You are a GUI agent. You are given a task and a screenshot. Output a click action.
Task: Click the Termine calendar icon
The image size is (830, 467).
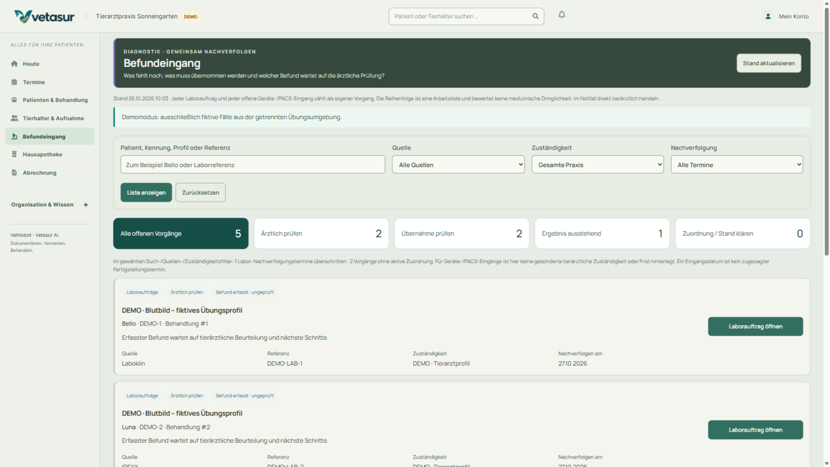pyautogui.click(x=15, y=82)
